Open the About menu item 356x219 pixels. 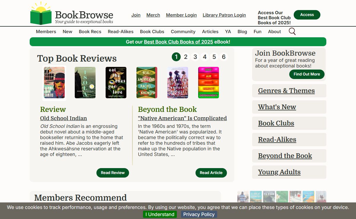coord(274,32)
